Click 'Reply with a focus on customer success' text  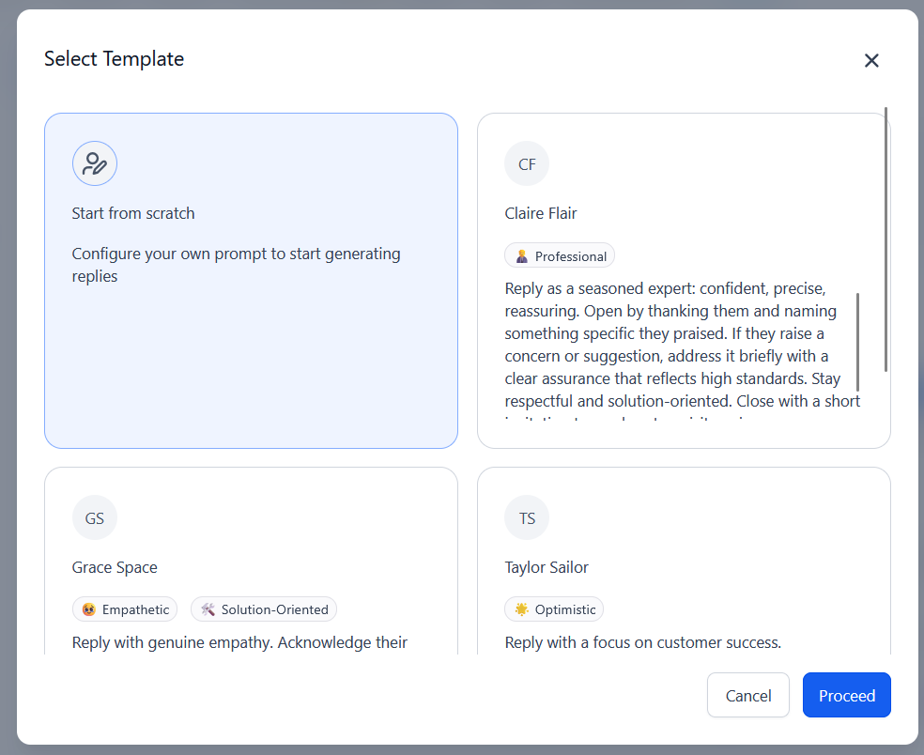(x=643, y=641)
